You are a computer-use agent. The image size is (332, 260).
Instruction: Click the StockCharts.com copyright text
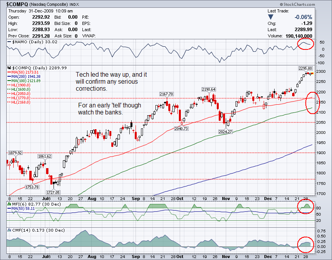[297, 4]
